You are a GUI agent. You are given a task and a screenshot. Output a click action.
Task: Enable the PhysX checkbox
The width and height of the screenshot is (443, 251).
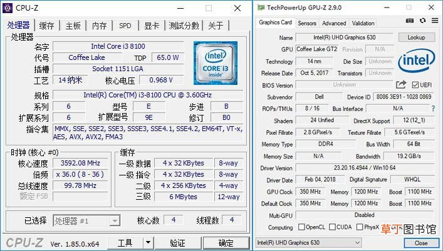360,227
